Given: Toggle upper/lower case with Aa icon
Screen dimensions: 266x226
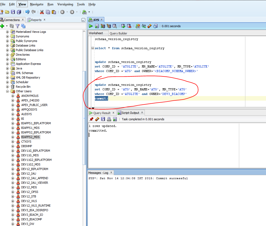Looking at the screenshot, I should [x=144, y=26].
